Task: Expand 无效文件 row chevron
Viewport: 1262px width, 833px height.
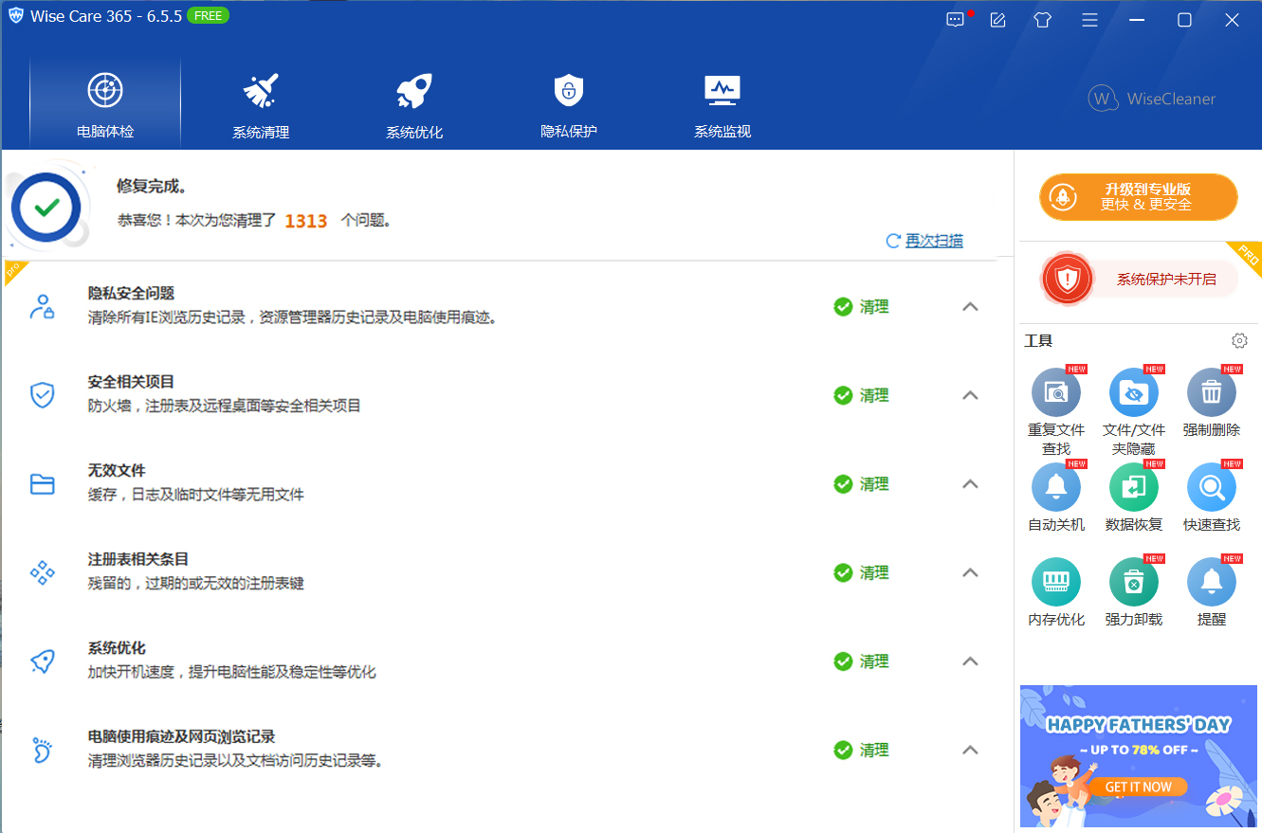Action: tap(970, 484)
